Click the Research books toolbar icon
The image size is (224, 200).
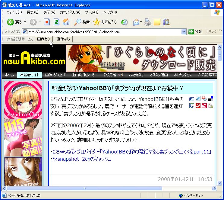click(166, 22)
